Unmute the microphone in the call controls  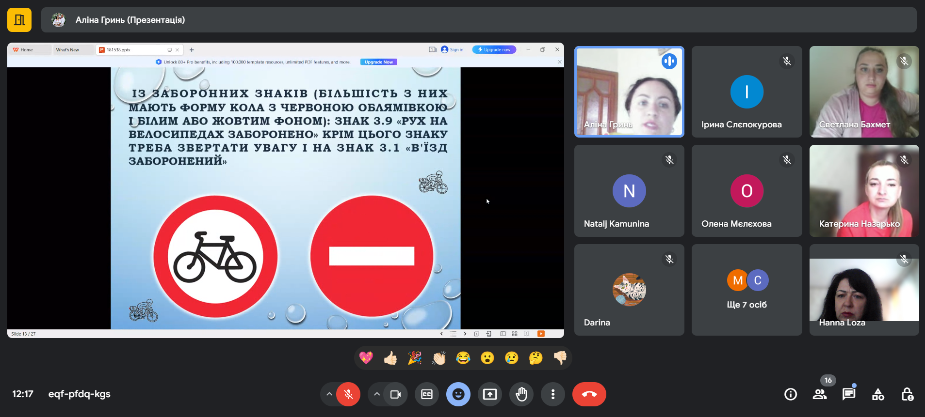click(348, 394)
